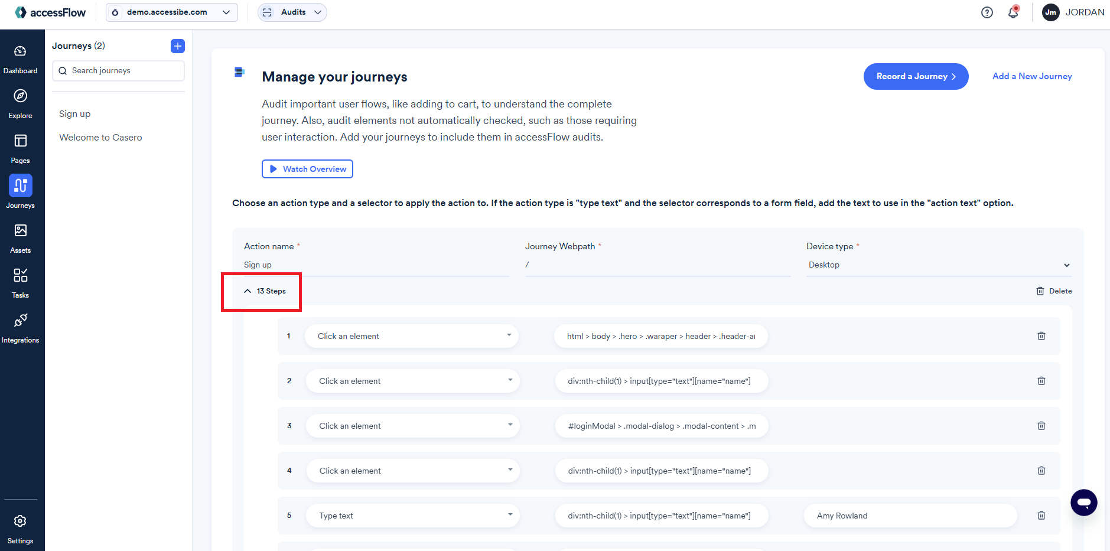The height and width of the screenshot is (551, 1110).
Task: Add a journey with the plus icon
Action: 178,46
